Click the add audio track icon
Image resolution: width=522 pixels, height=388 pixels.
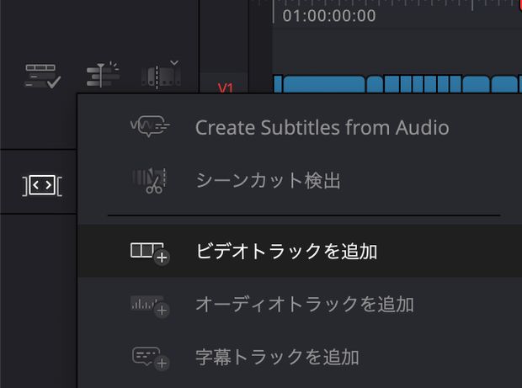(x=150, y=306)
